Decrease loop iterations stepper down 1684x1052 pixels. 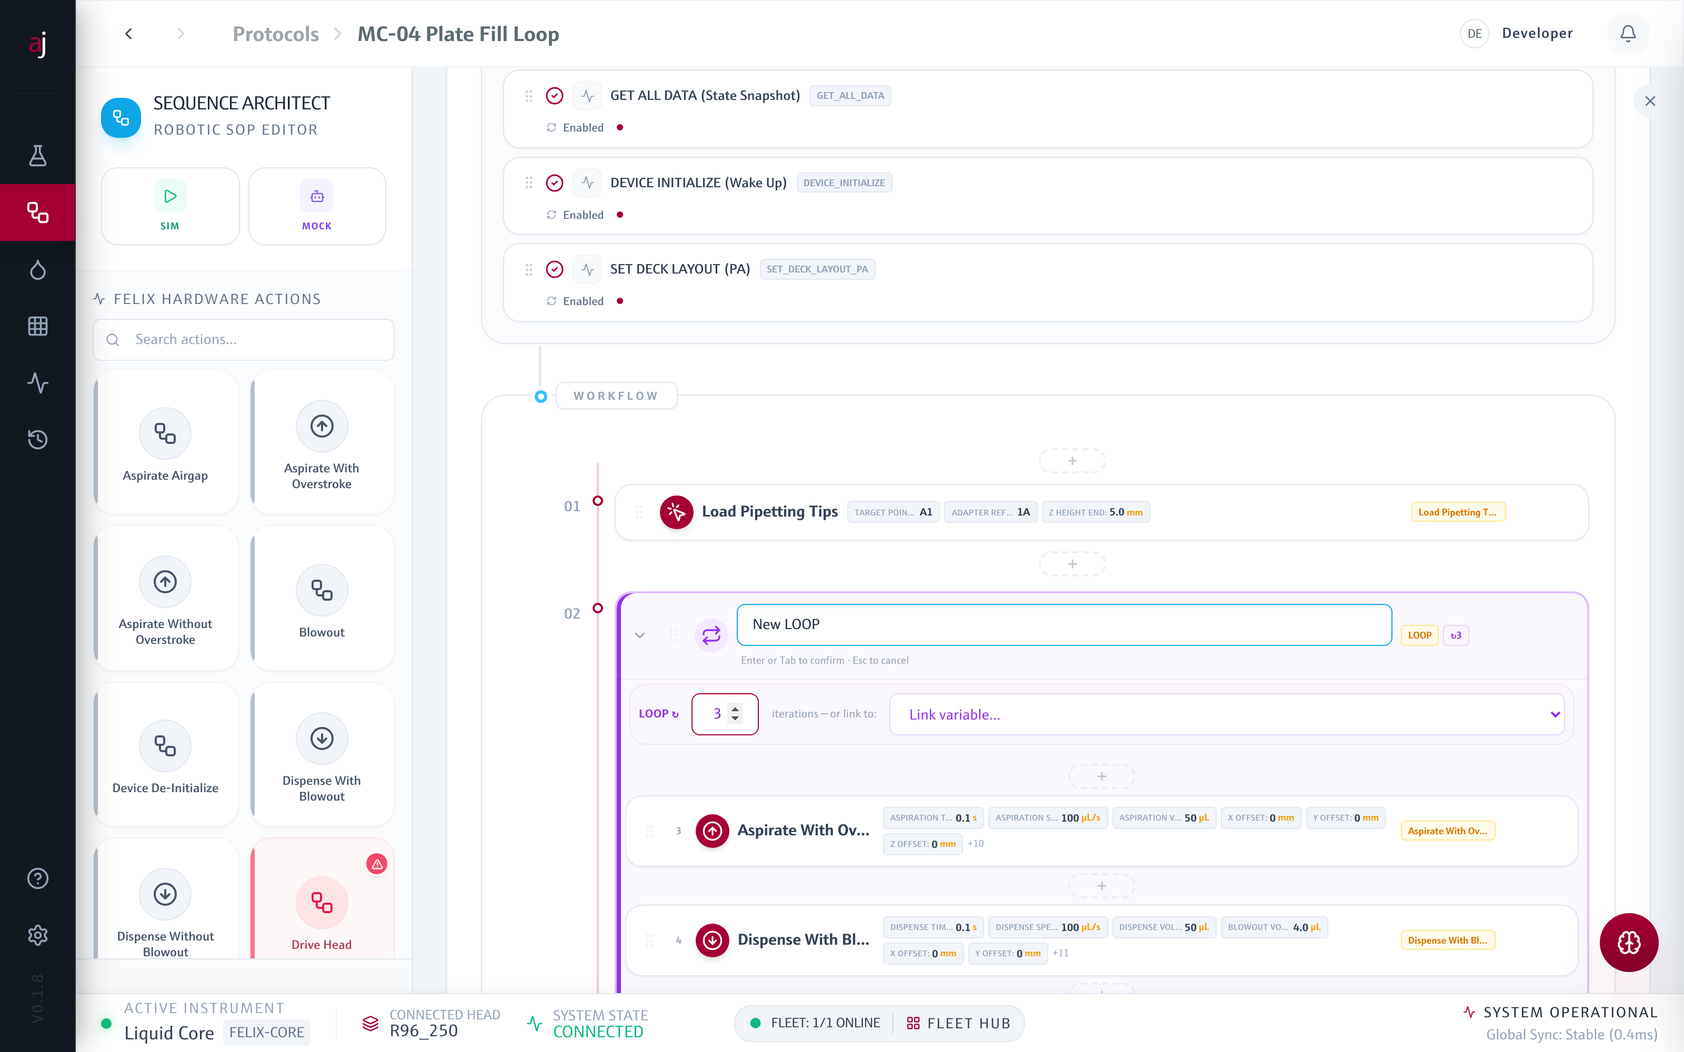[x=735, y=718]
